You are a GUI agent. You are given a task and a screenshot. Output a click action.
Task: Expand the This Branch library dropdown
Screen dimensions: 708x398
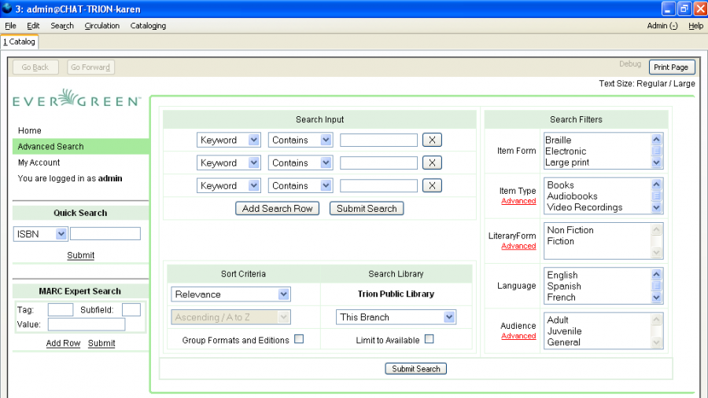click(396, 317)
